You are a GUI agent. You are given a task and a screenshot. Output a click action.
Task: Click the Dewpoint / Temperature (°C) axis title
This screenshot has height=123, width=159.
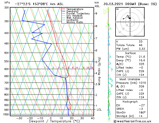pos(54,121)
